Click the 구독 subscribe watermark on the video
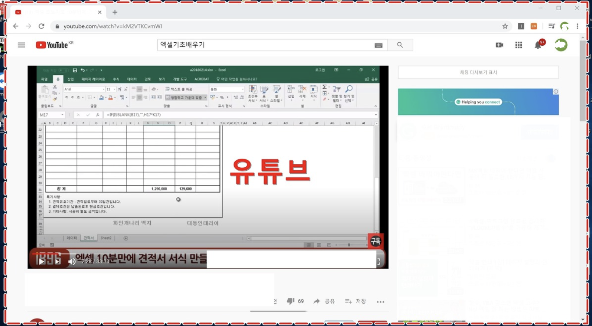Viewport: 592px width, 326px height. point(375,241)
